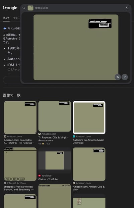Click the Oteker - YouTube link

click(48, 179)
